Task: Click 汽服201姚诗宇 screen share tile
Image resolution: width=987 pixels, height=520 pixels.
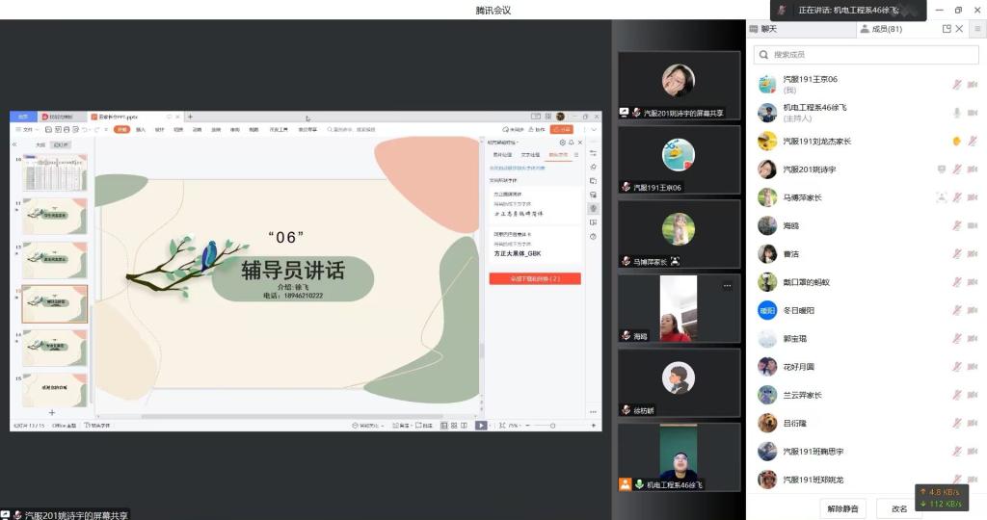Action: coord(679,85)
